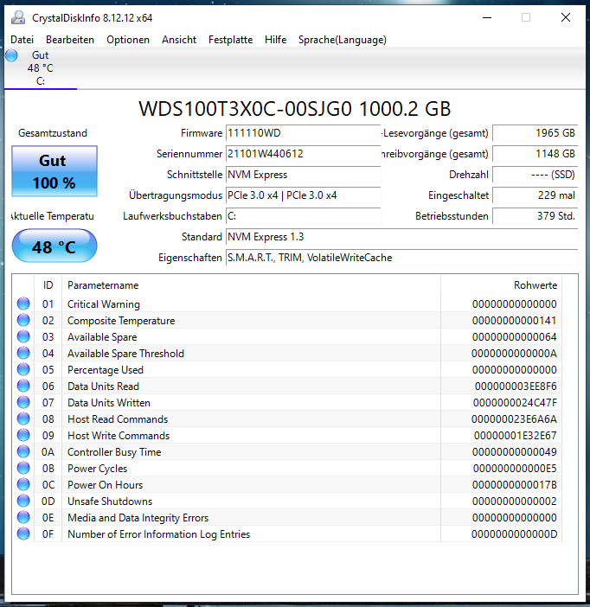Click the Gesamtzustand label
This screenshot has width=590, height=607.
pyautogui.click(x=53, y=133)
